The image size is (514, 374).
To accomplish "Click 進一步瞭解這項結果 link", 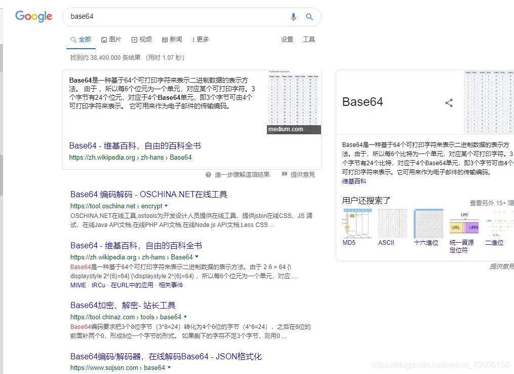I will pyautogui.click(x=242, y=174).
